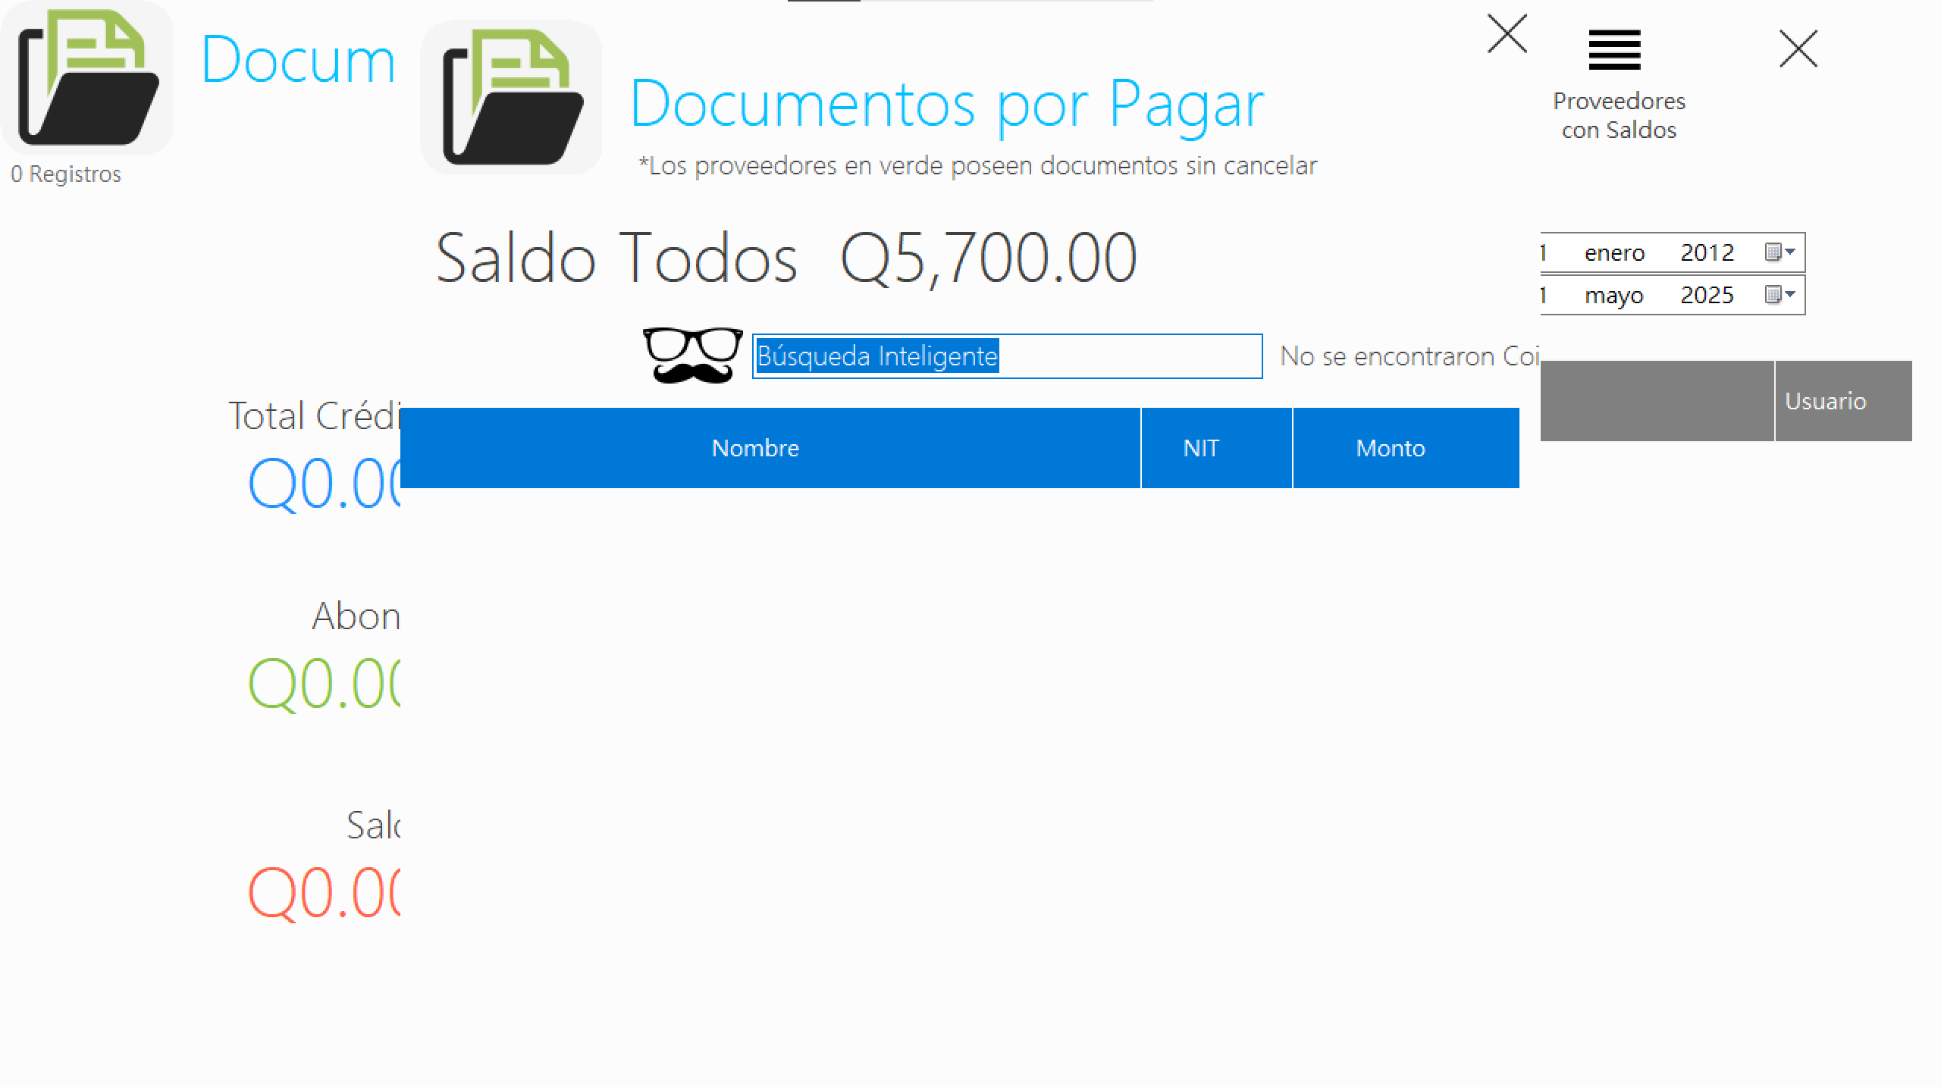Expand the enero 2012 date picker dropdown
The width and height of the screenshot is (1941, 1087).
(x=1791, y=252)
